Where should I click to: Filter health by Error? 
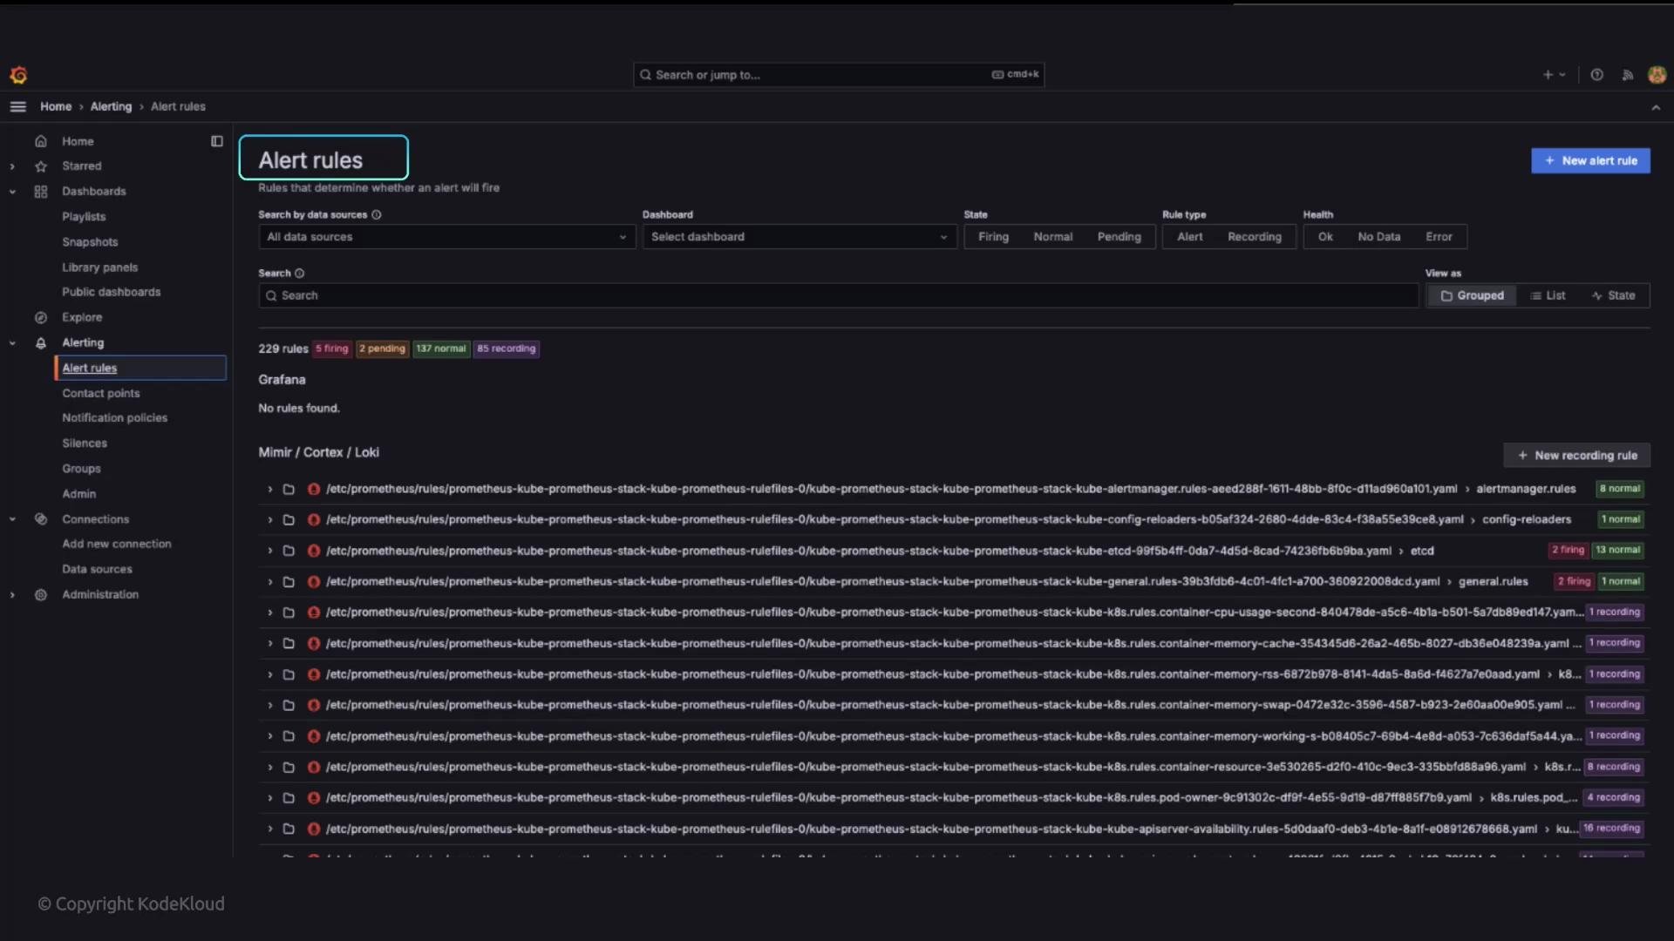pos(1439,237)
